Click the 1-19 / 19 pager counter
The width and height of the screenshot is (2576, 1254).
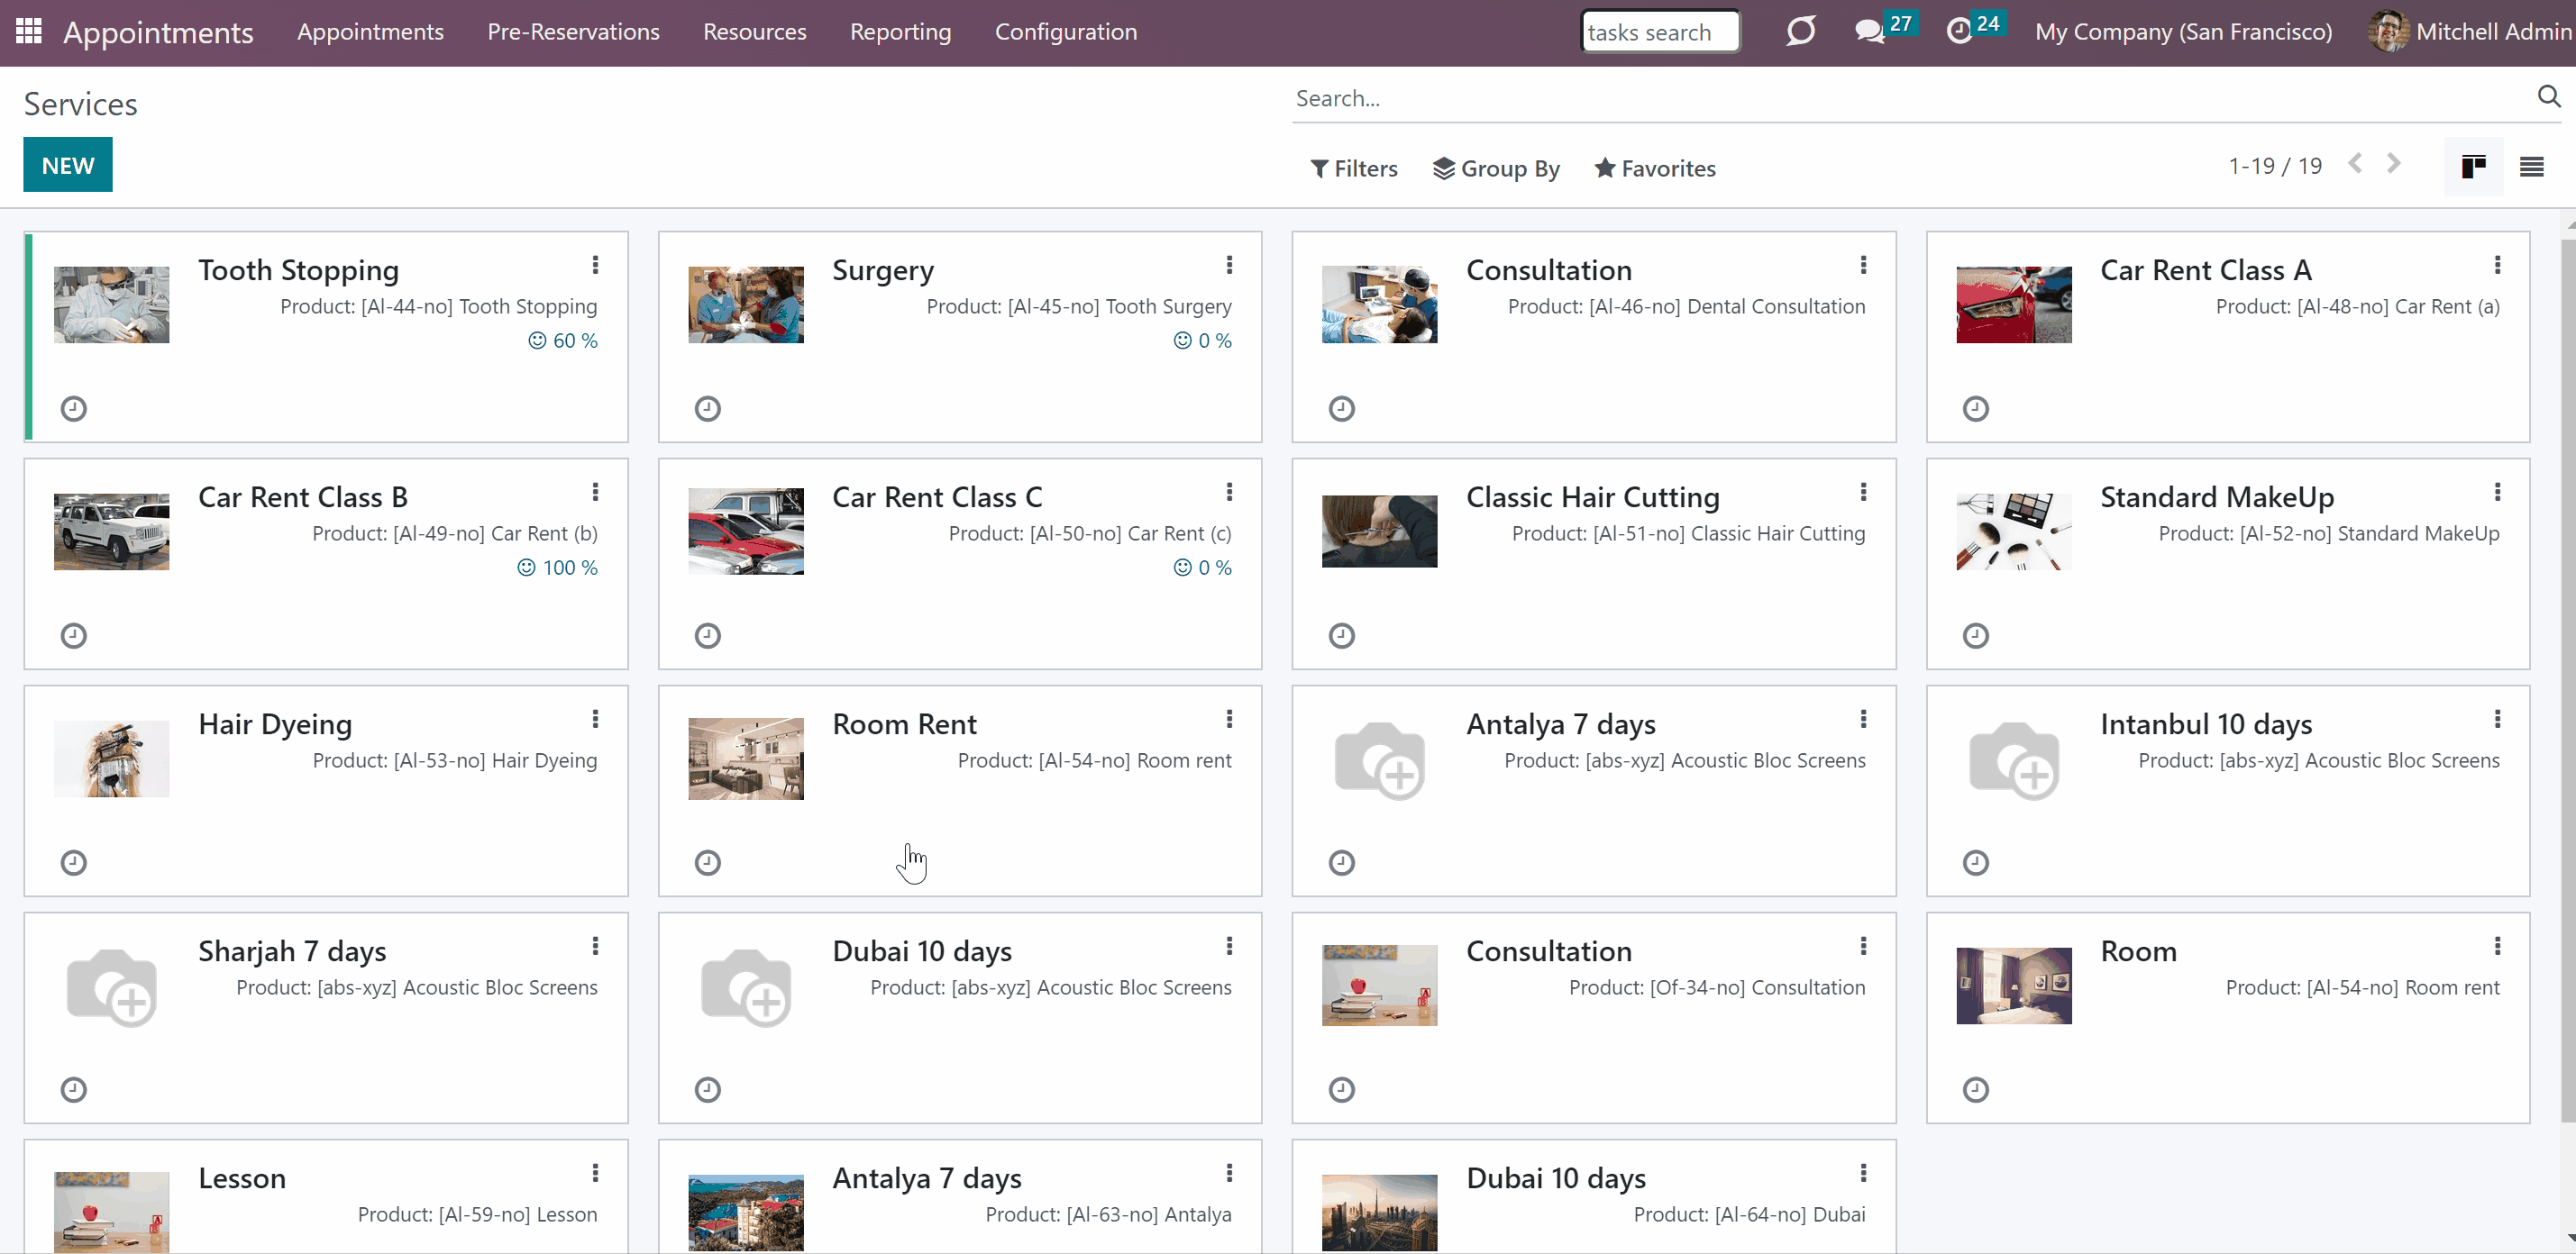point(2275,166)
